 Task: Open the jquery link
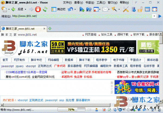coord(20,66)
